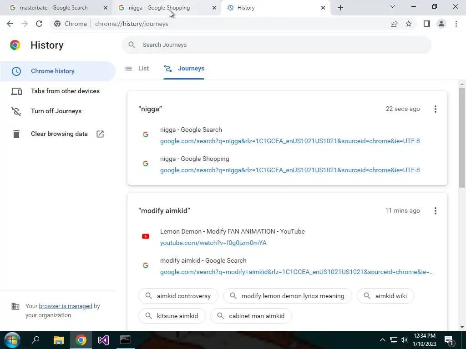Screen dimensions: 466x349
Task: Open the Google Shopping history entry link
Action: click(290, 170)
